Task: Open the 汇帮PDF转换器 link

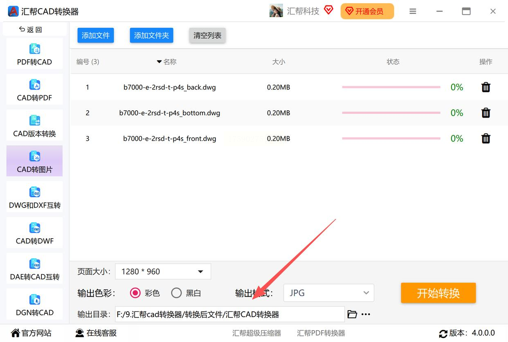Action: coord(321,333)
